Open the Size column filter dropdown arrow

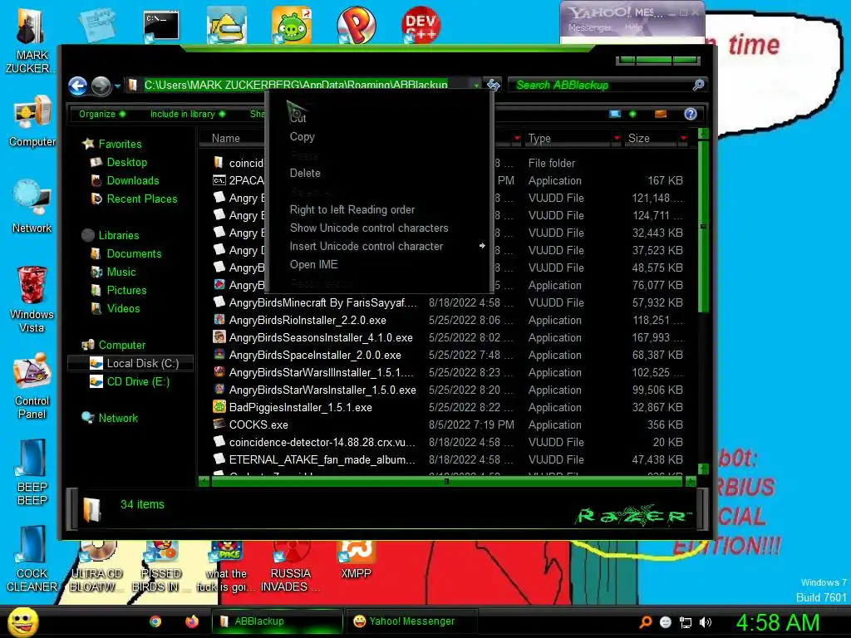684,139
